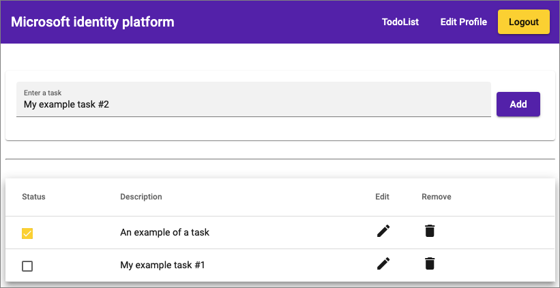This screenshot has height=288, width=560.
Task: Go to Edit Profile in the header
Action: click(x=464, y=22)
